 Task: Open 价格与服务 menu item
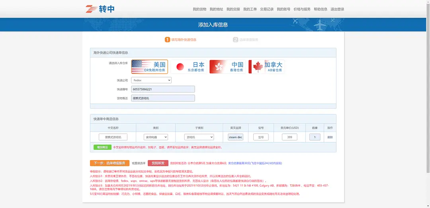[x=302, y=9]
